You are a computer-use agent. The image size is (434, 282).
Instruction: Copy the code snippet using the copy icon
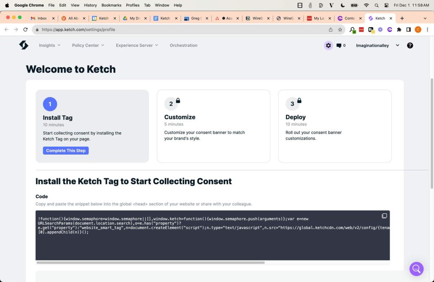[x=384, y=216]
